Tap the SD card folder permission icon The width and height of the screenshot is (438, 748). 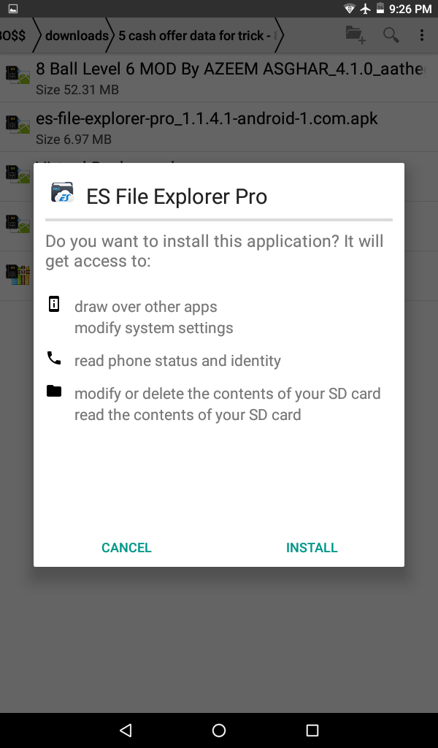point(54,391)
